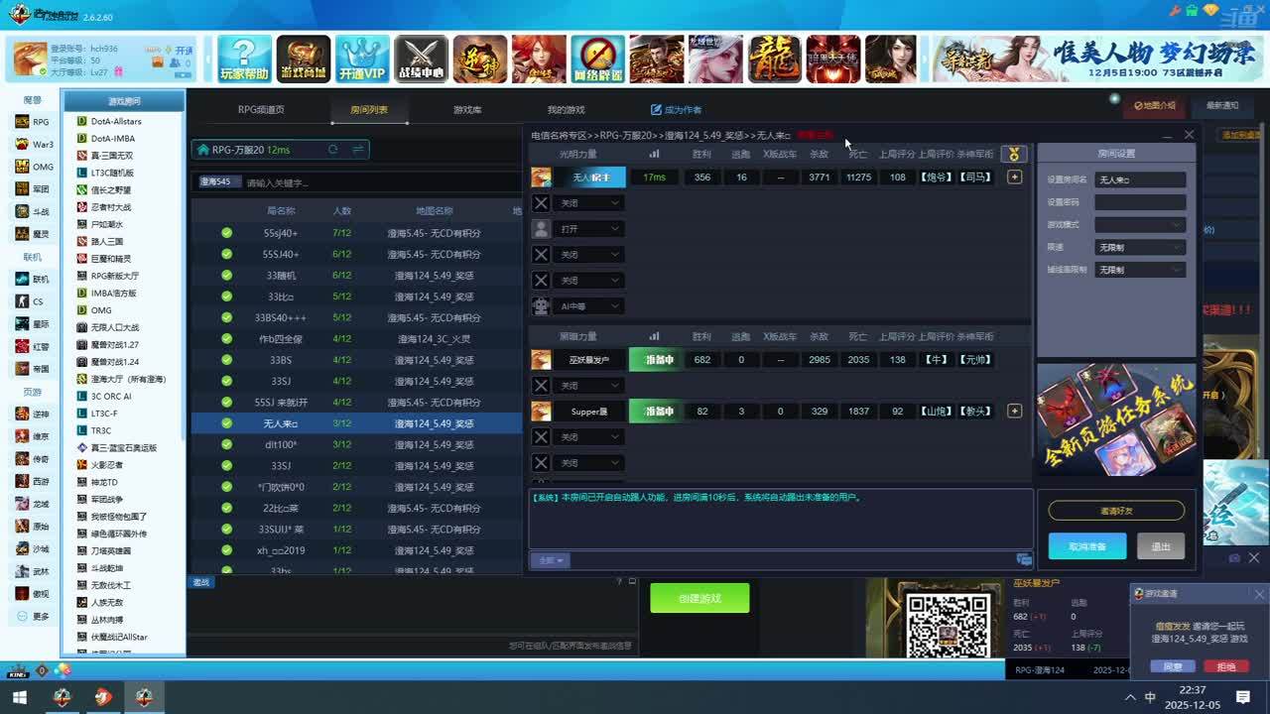1270x714 pixels.
Task: Click the 开通VIP crown icon
Action: pyautogui.click(x=362, y=59)
